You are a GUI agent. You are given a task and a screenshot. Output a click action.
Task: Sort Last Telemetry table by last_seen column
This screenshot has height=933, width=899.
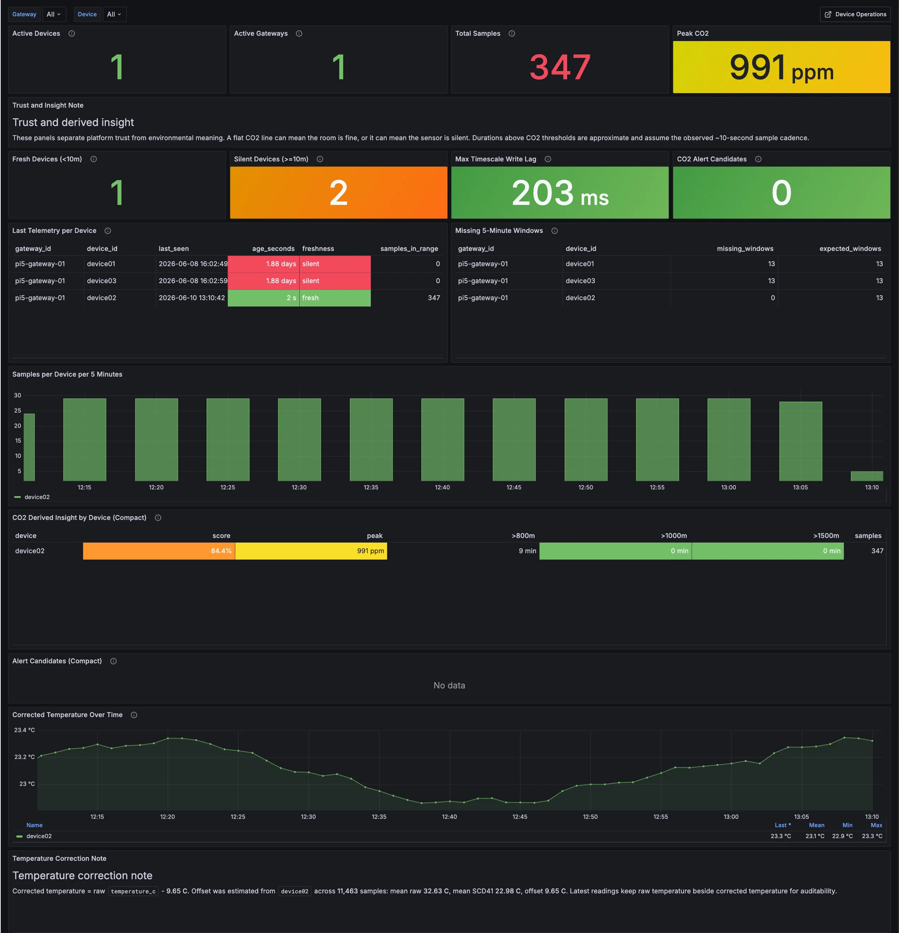click(174, 248)
